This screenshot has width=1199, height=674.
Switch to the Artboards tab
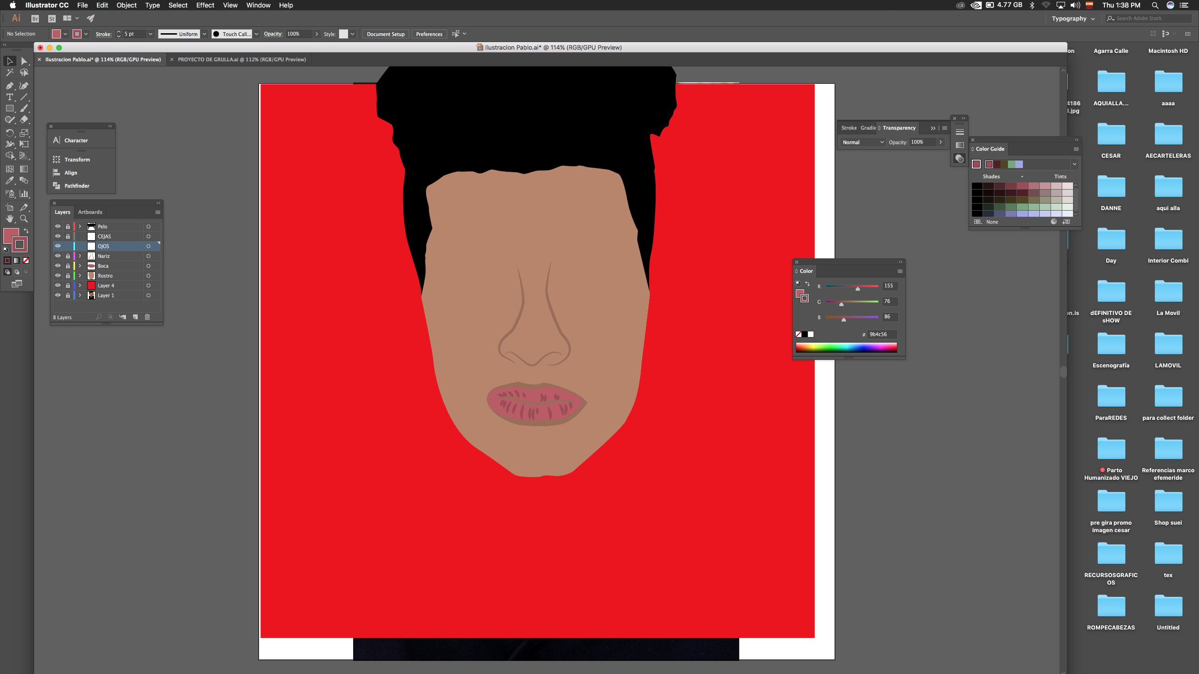click(90, 212)
